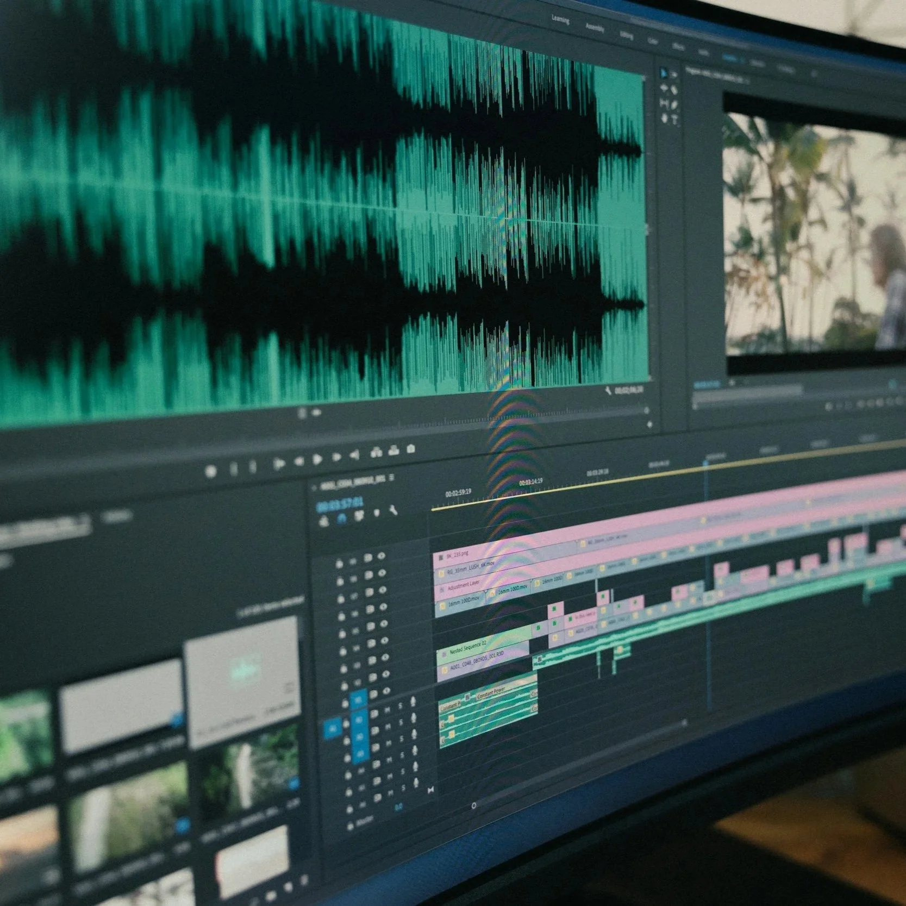The height and width of the screenshot is (906, 906).
Task: Play the clip in Source monitor
Action: [317, 459]
